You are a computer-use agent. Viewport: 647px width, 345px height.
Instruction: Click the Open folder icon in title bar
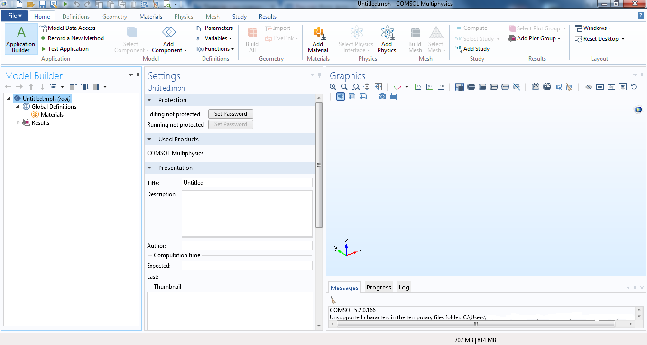[x=30, y=4]
